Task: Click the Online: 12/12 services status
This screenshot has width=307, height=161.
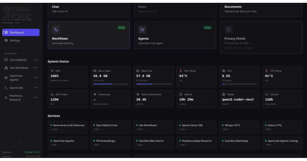Action: pyautogui.click(x=32, y=152)
